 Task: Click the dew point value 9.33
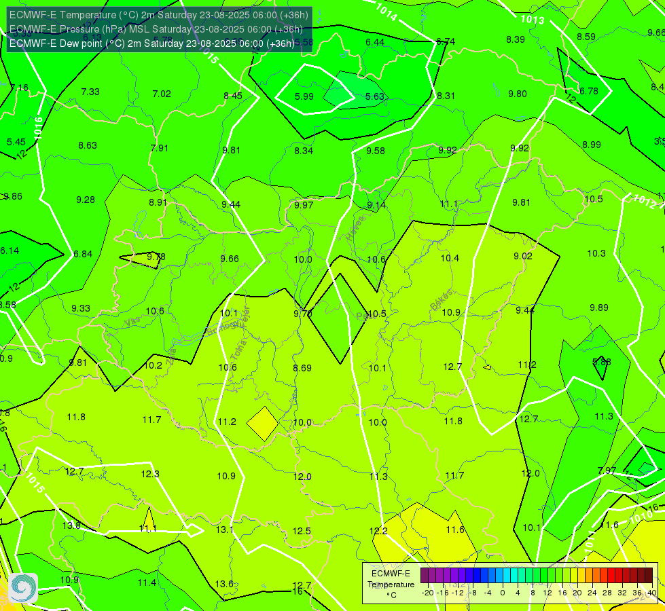coord(81,308)
